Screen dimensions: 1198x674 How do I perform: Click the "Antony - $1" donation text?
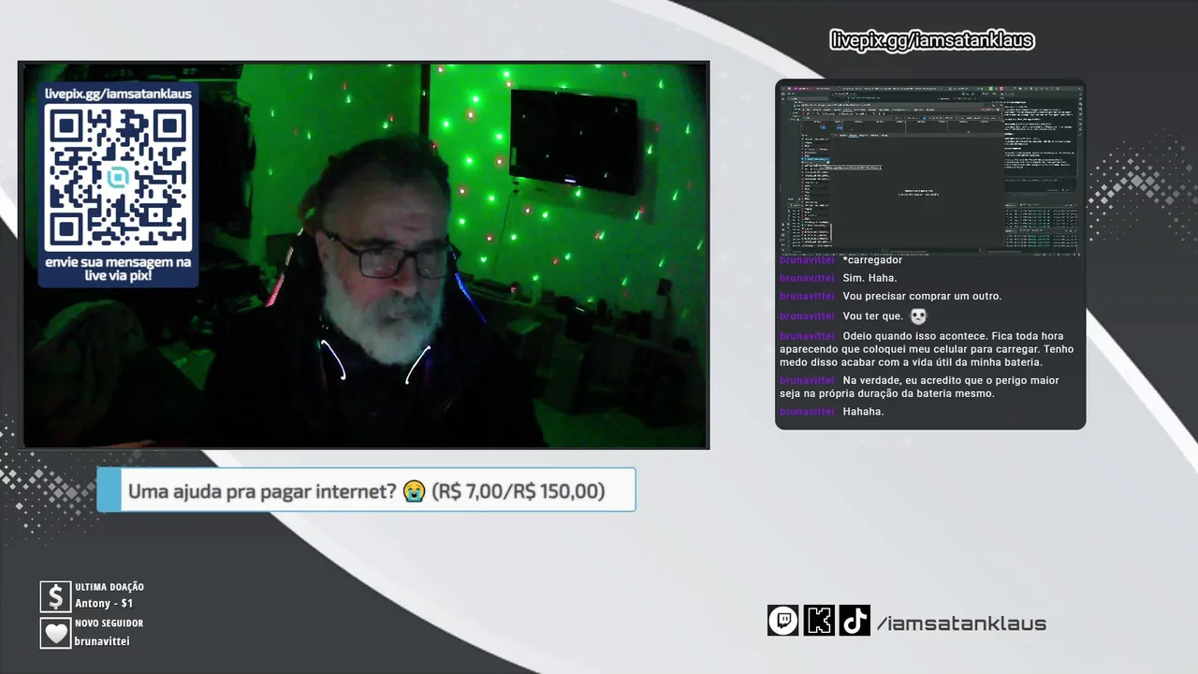click(104, 604)
